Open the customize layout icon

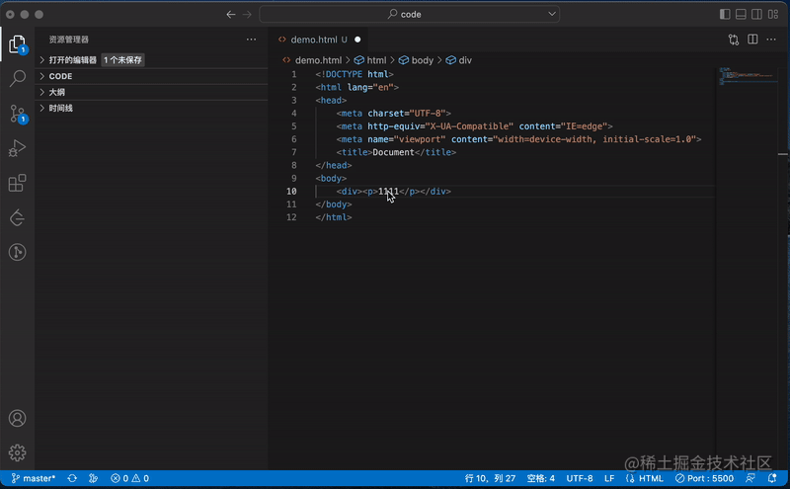click(x=773, y=14)
